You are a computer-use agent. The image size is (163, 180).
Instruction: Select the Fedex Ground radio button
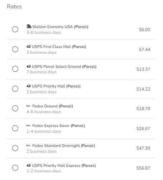point(15,108)
